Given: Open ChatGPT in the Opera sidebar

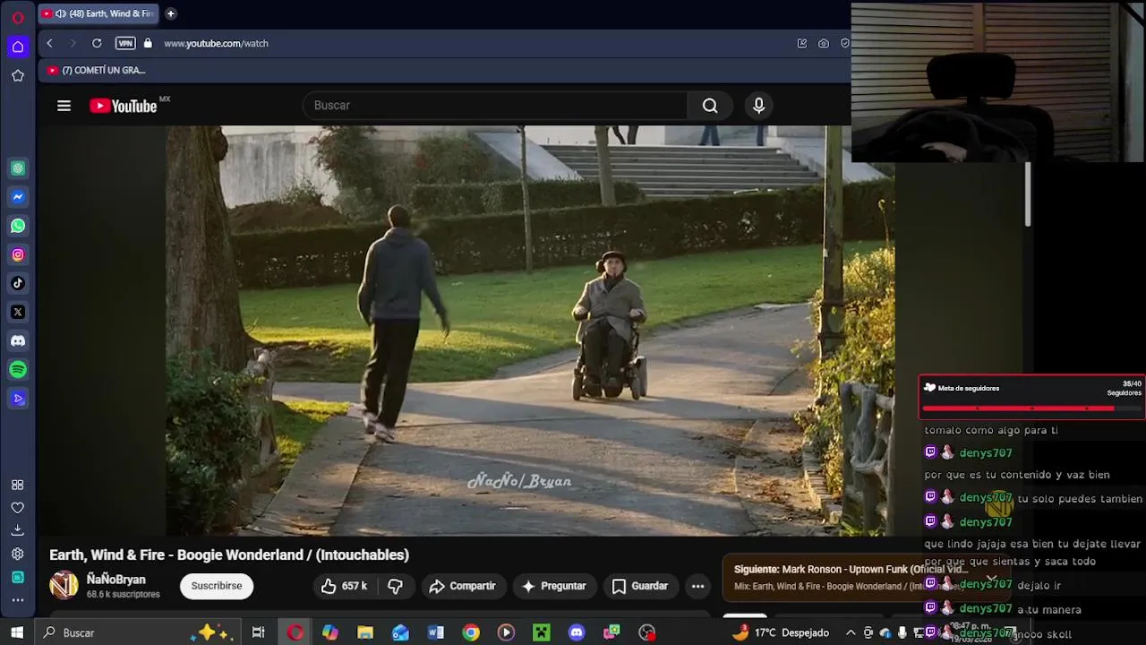Looking at the screenshot, I should pos(17,168).
